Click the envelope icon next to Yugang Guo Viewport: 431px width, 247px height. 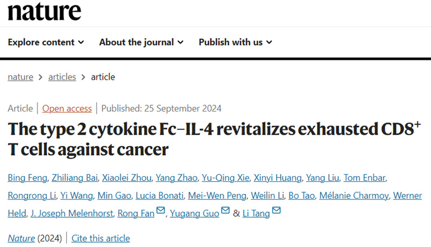pos(225,210)
